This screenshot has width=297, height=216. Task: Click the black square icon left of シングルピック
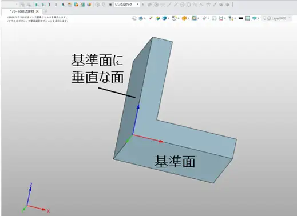[x=110, y=5]
